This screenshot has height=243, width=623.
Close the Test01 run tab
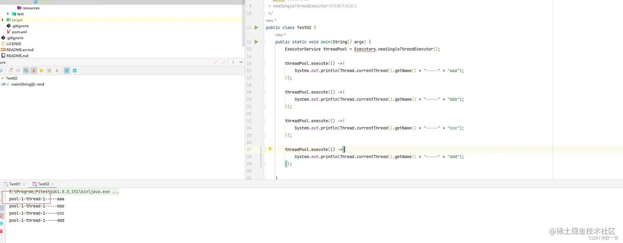click(24, 184)
